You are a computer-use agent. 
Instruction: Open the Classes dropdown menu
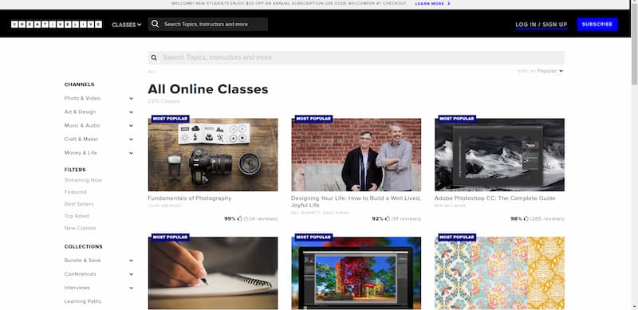coord(127,25)
